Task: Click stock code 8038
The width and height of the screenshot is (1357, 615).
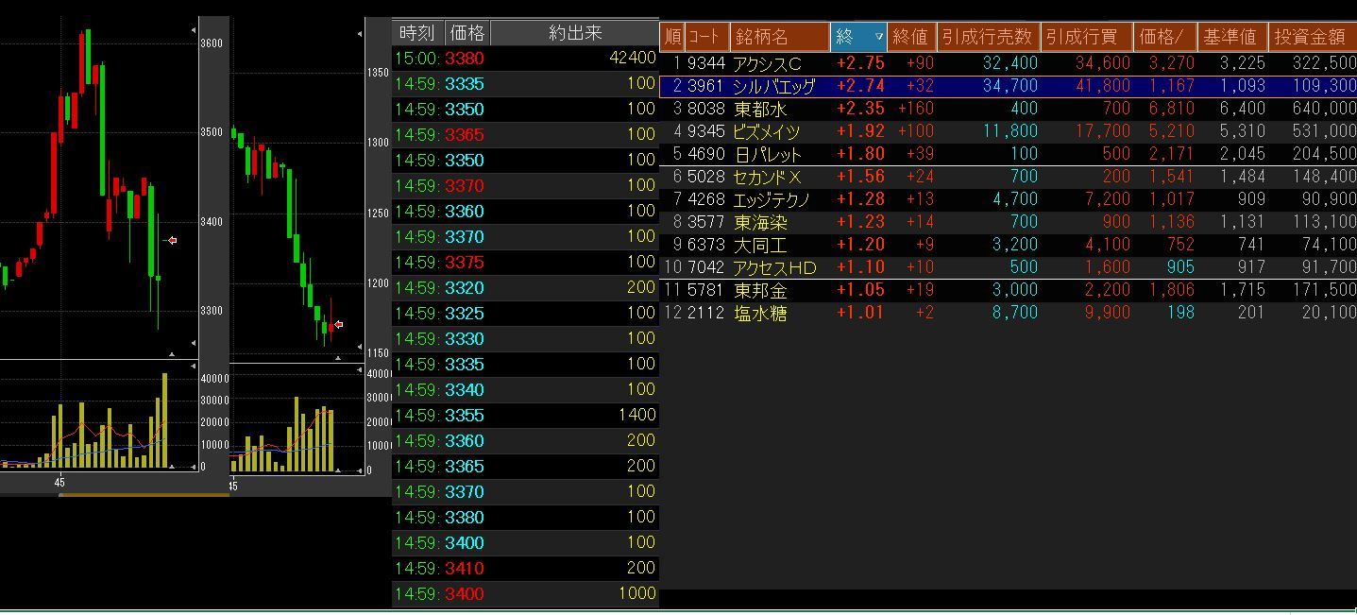Action: (x=706, y=109)
